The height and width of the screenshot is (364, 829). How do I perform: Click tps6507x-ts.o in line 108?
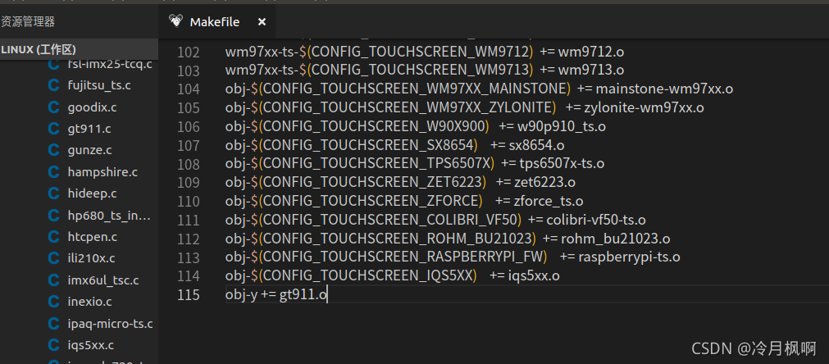(562, 164)
